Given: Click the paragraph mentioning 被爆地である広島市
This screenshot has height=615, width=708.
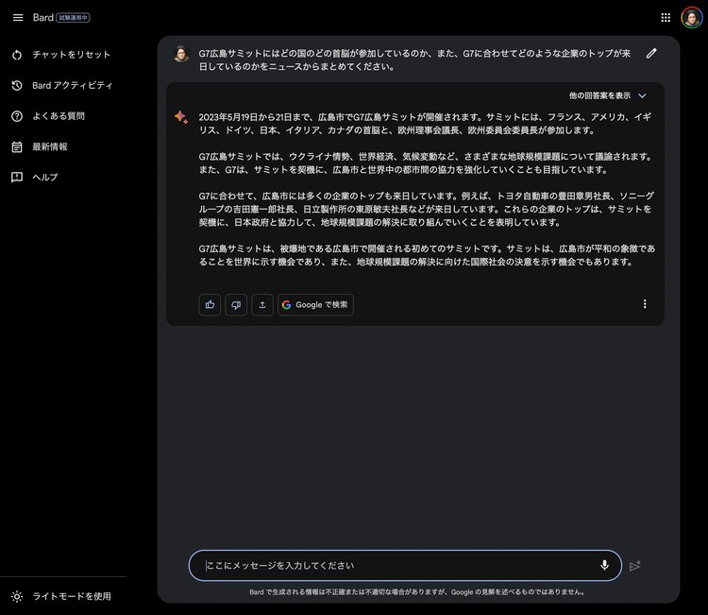Looking at the screenshot, I should click(427, 255).
